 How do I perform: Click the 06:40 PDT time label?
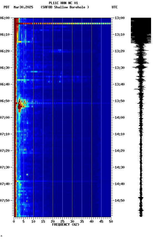[x=5, y=84]
